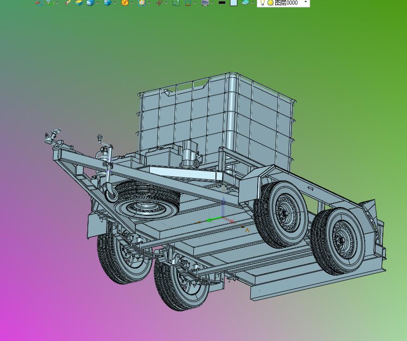The image size is (407, 341).
Task: Expand dropdown beside monitor icon
Action: tap(212, 3)
